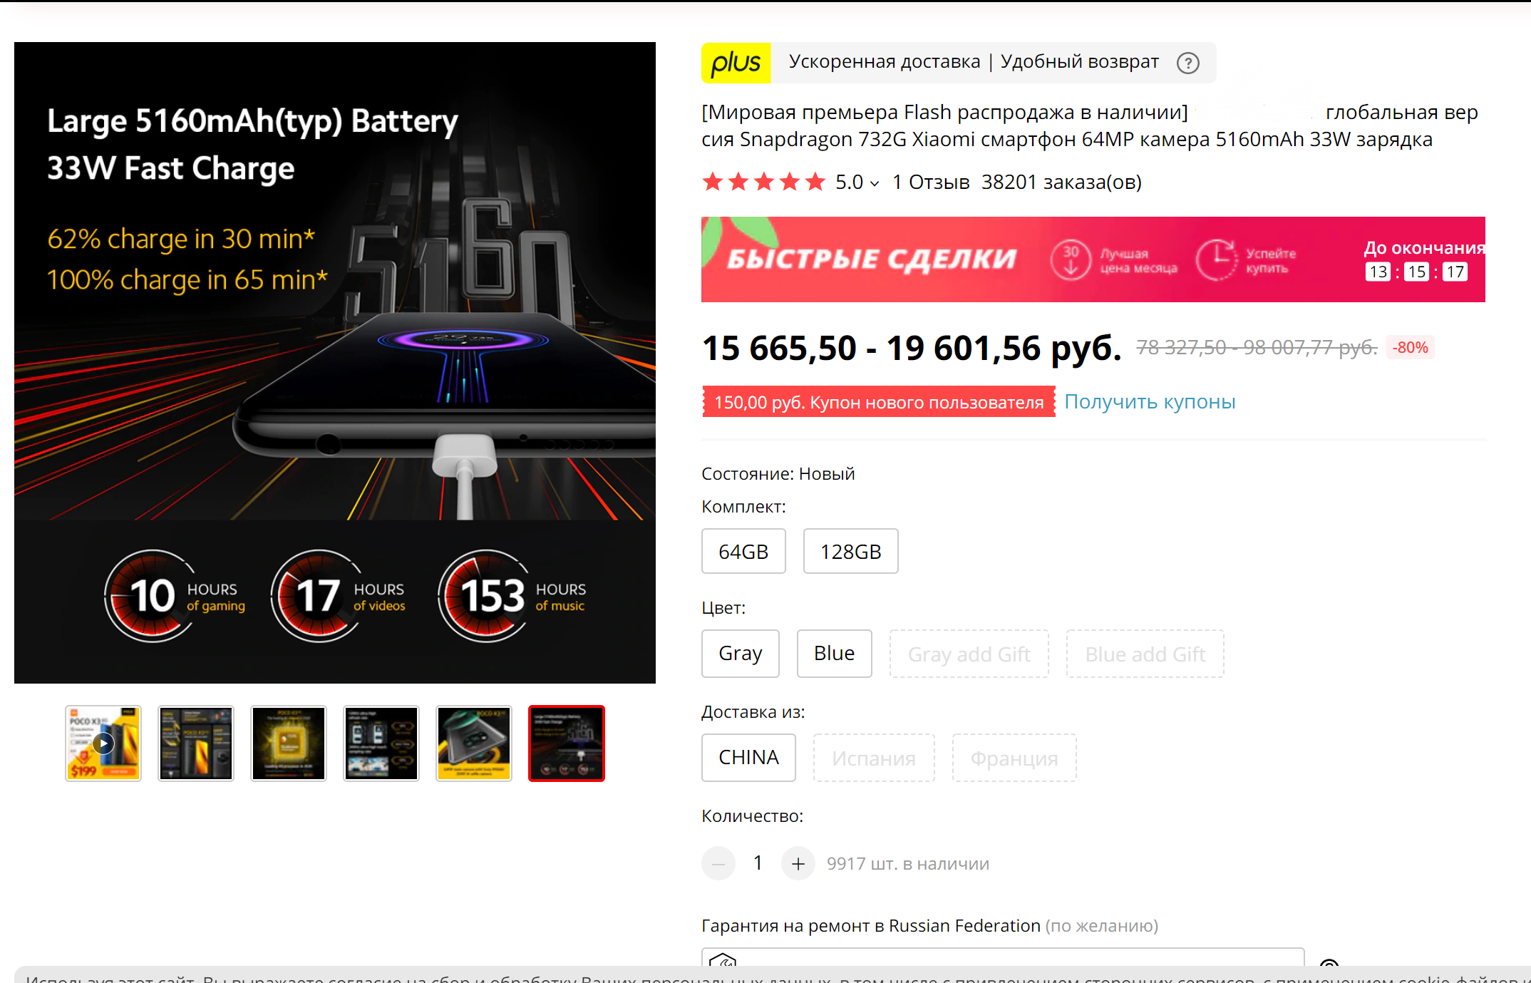
Task: Choose the Gray add Gift option
Action: (x=969, y=654)
